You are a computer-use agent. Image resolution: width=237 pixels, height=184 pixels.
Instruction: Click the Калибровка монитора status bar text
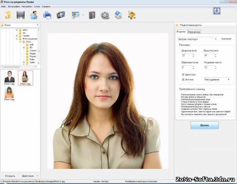tap(141, 182)
